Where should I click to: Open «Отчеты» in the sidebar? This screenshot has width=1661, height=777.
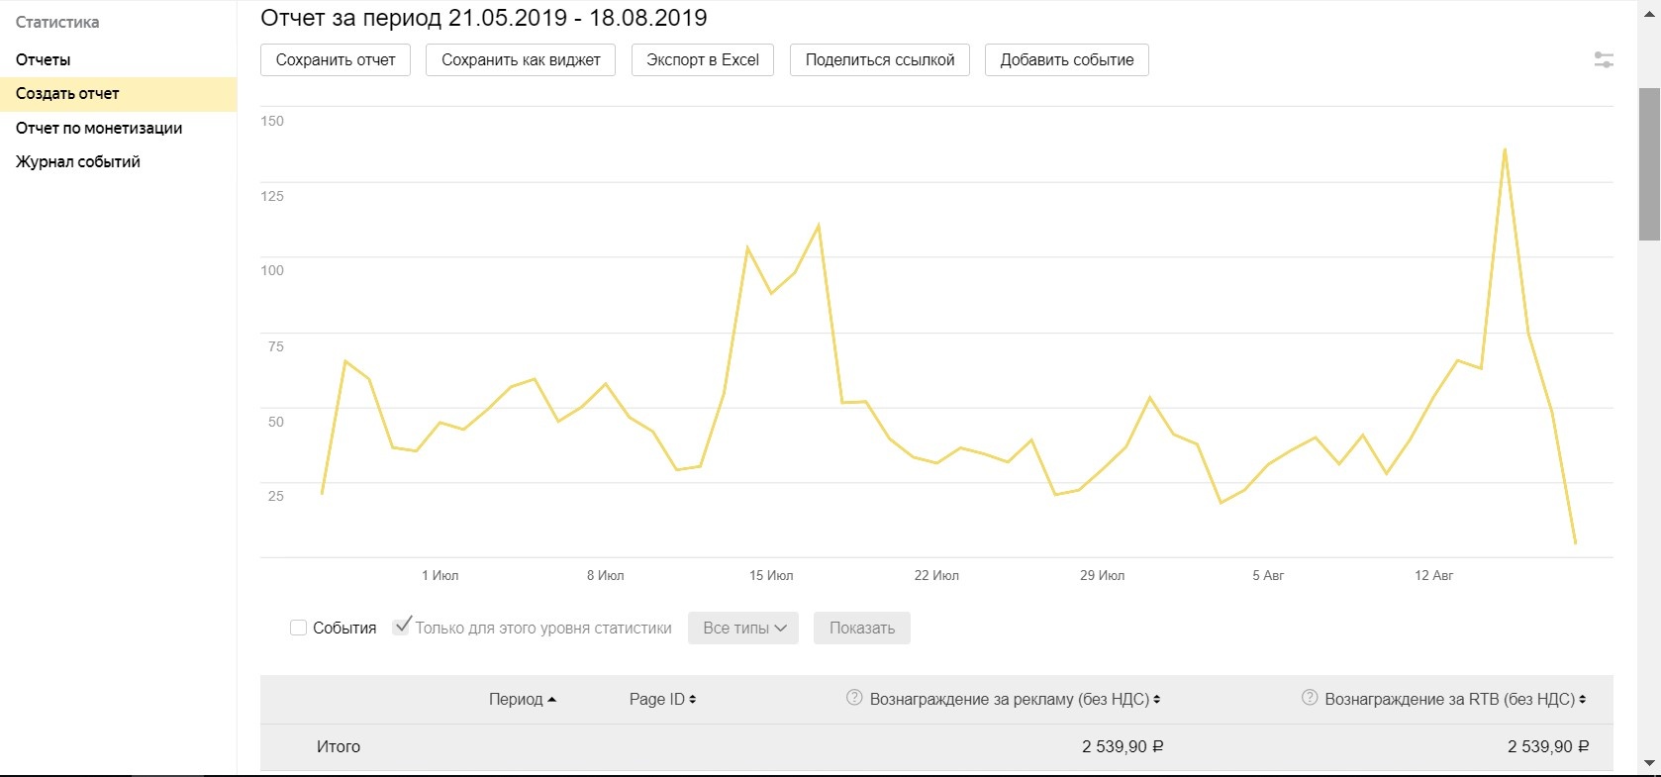point(44,59)
